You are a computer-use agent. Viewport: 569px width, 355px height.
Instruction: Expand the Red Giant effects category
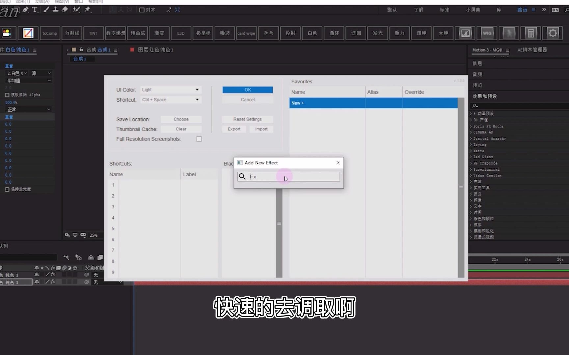click(471, 157)
